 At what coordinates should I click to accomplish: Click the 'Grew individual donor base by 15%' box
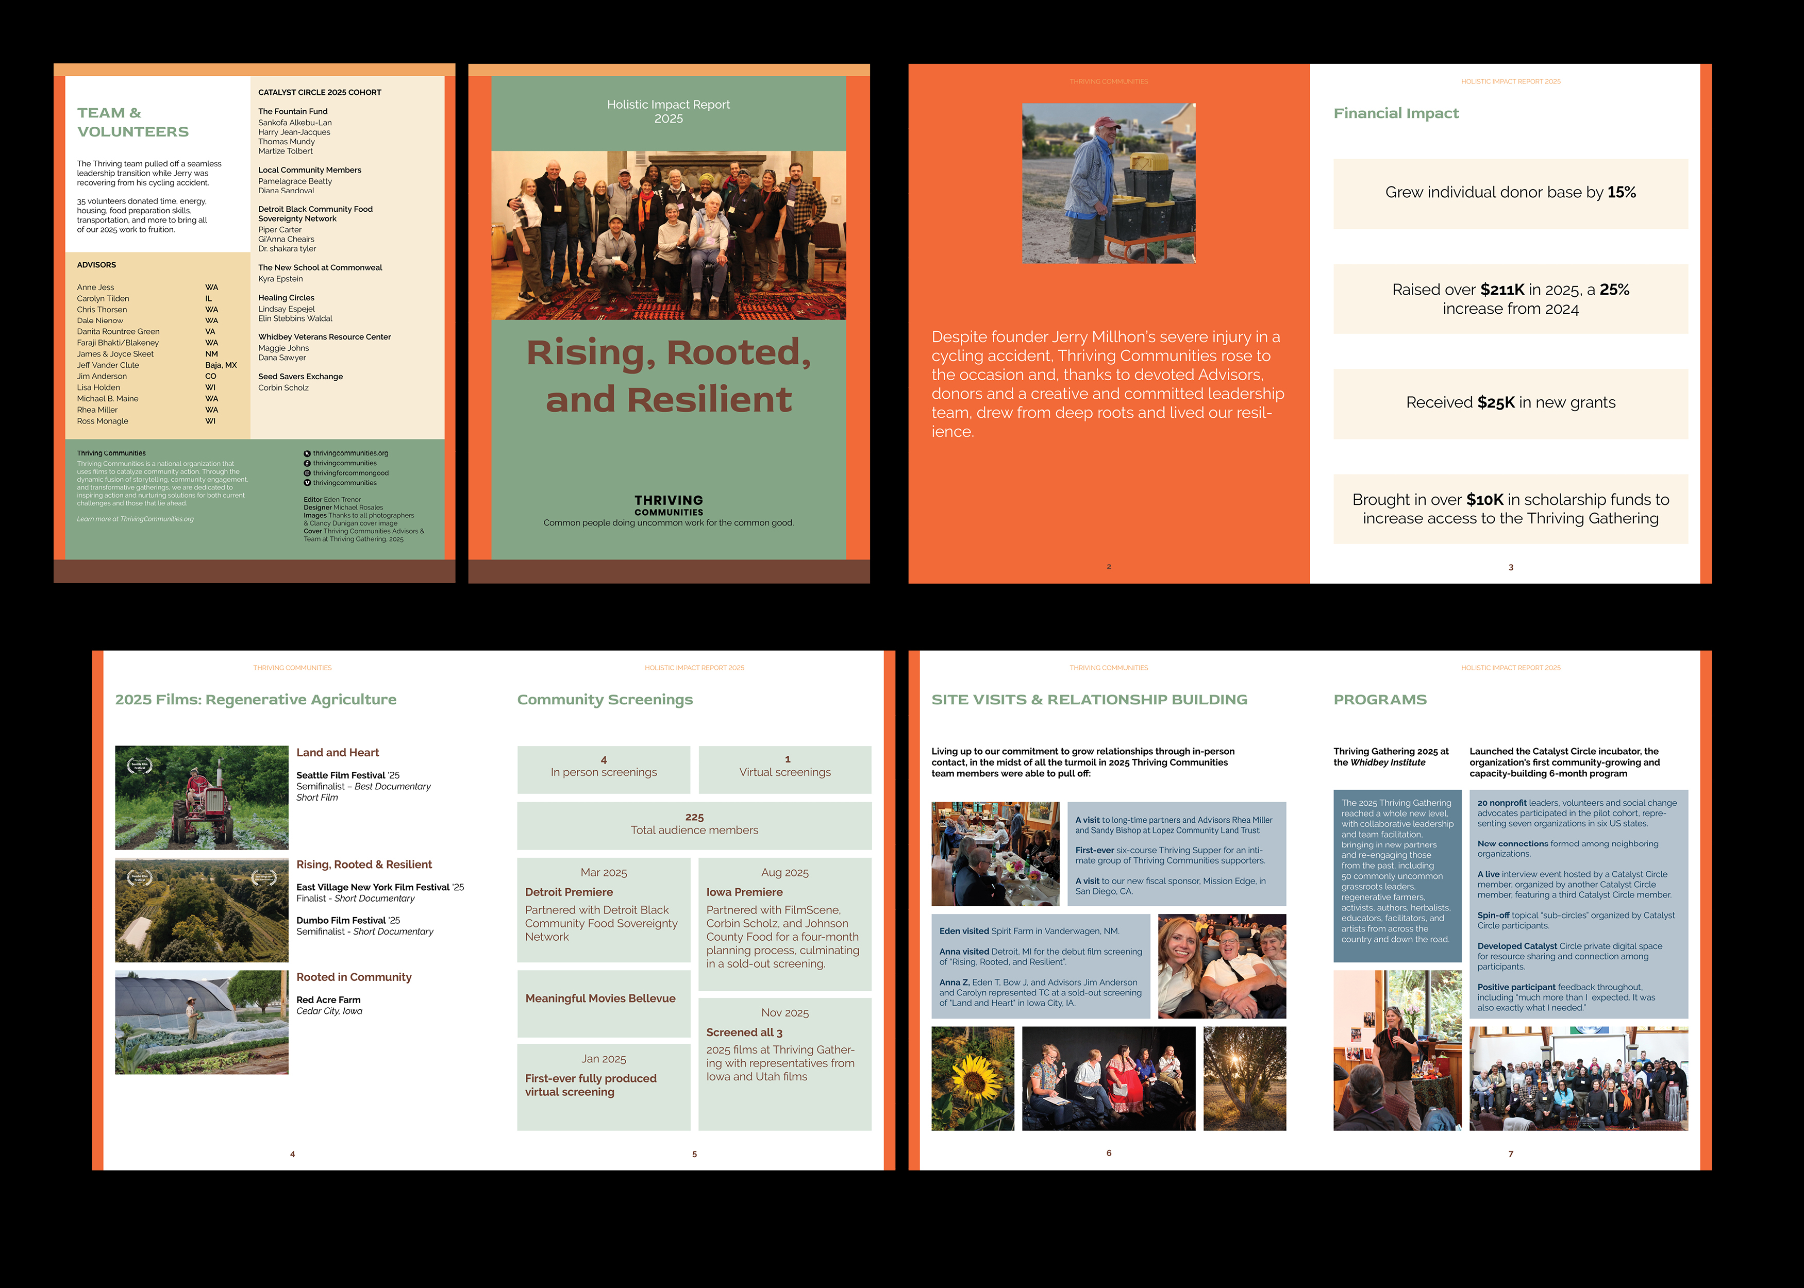(x=1511, y=194)
